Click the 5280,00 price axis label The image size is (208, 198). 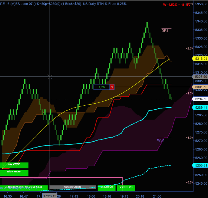click(x=201, y=124)
